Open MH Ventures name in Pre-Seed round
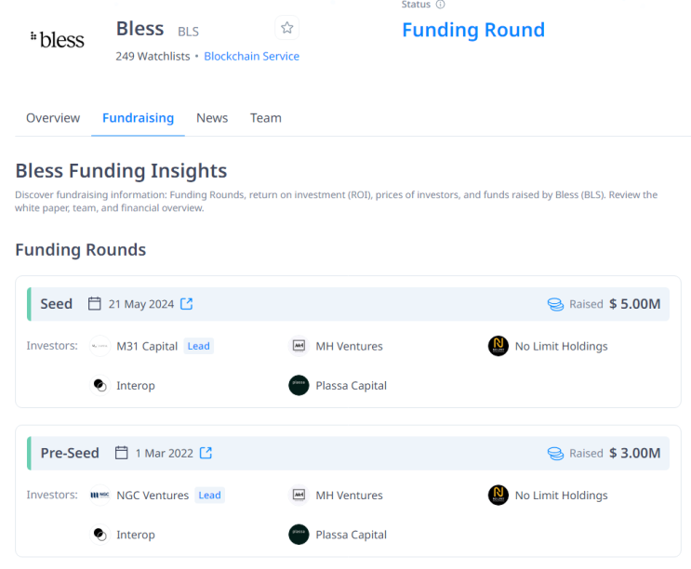Viewport: 691px width, 569px height. (349, 495)
